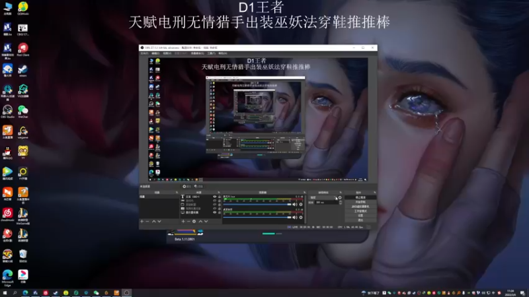The image size is (529, 297).
Task: Pop out the Sources dock panel
Action: pyautogui.click(x=220, y=193)
